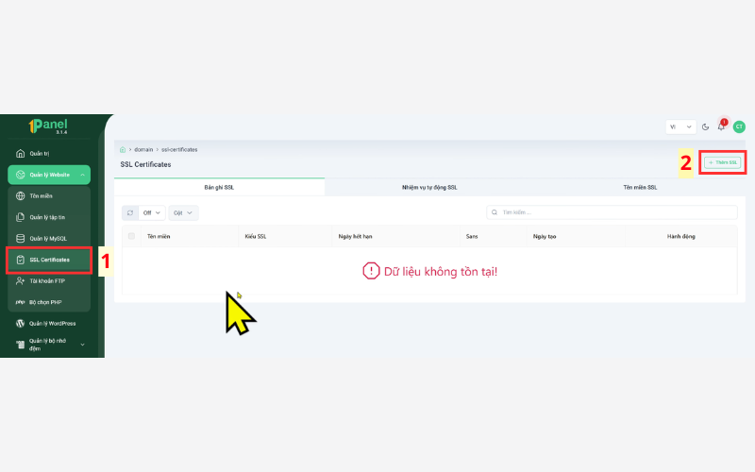Click the Sans column header

click(472, 237)
